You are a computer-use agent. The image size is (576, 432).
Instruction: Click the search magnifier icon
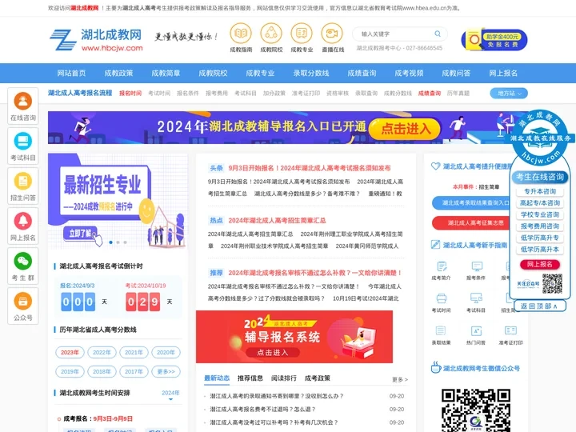pos(438,34)
